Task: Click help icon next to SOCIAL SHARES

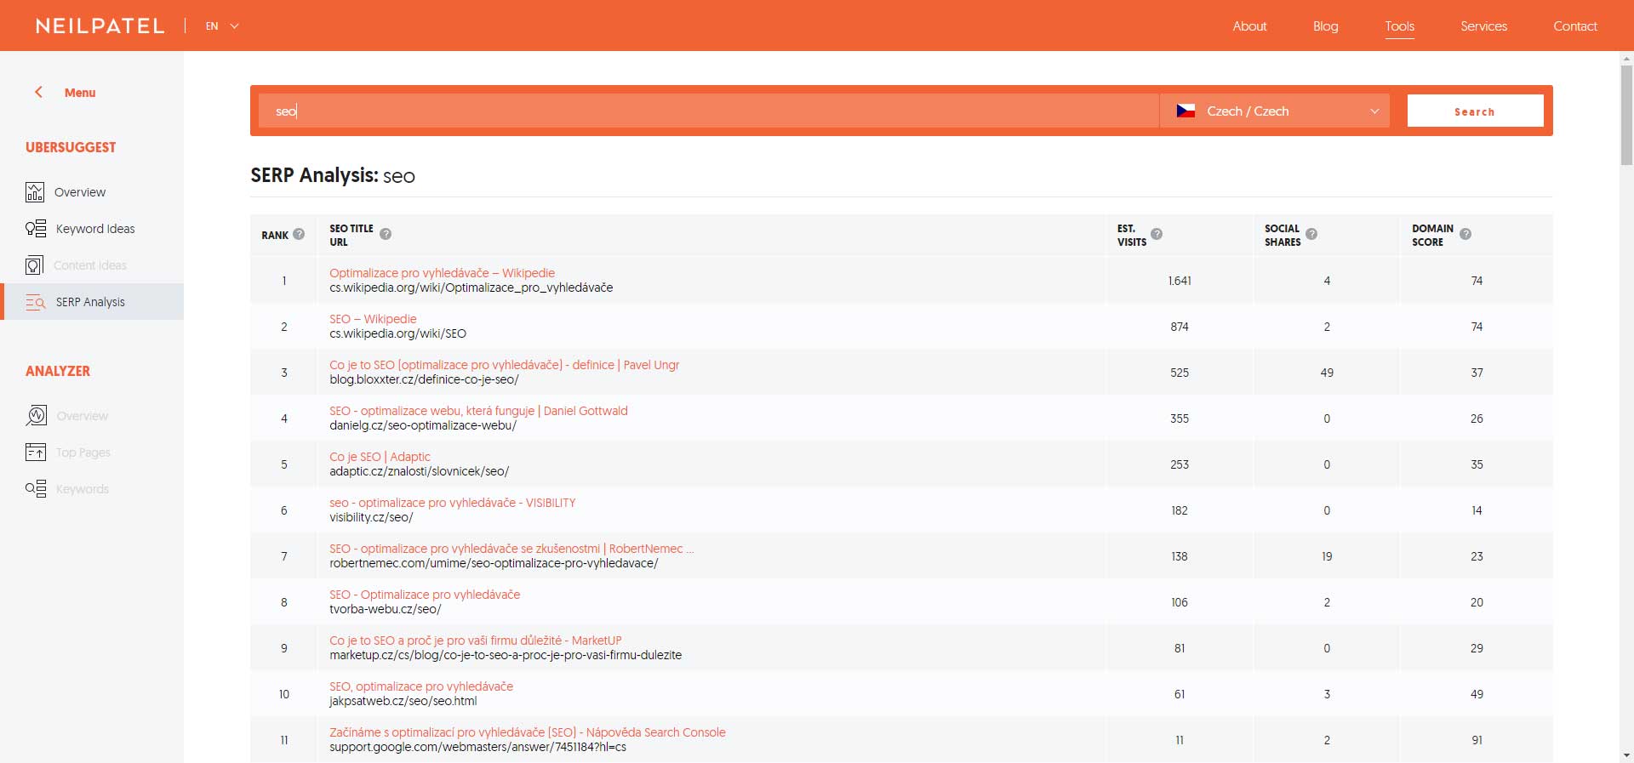Action: 1311,234
